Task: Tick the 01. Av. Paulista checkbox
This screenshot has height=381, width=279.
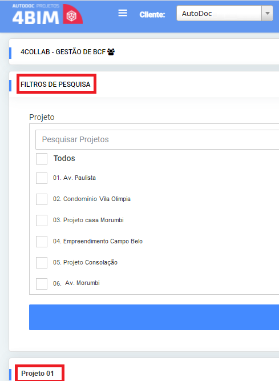Action: point(42,178)
